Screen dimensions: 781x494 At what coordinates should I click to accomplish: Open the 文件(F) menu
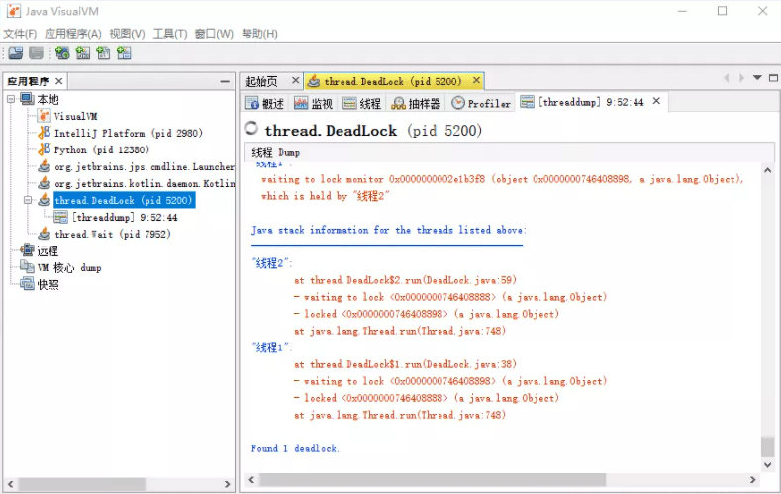pos(20,34)
